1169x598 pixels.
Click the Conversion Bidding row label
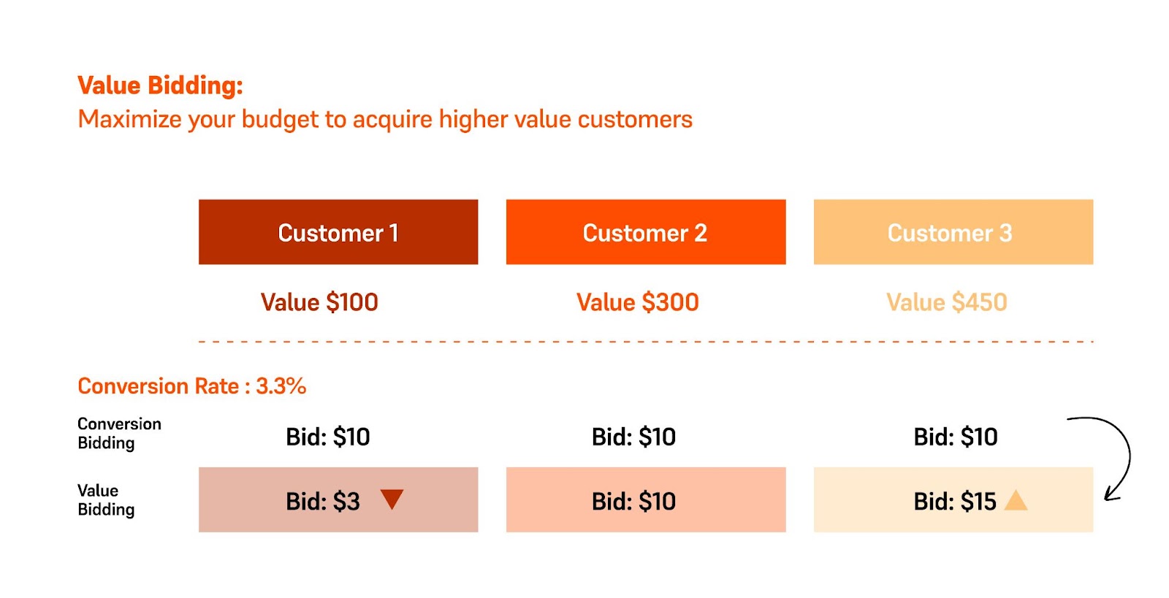(119, 434)
